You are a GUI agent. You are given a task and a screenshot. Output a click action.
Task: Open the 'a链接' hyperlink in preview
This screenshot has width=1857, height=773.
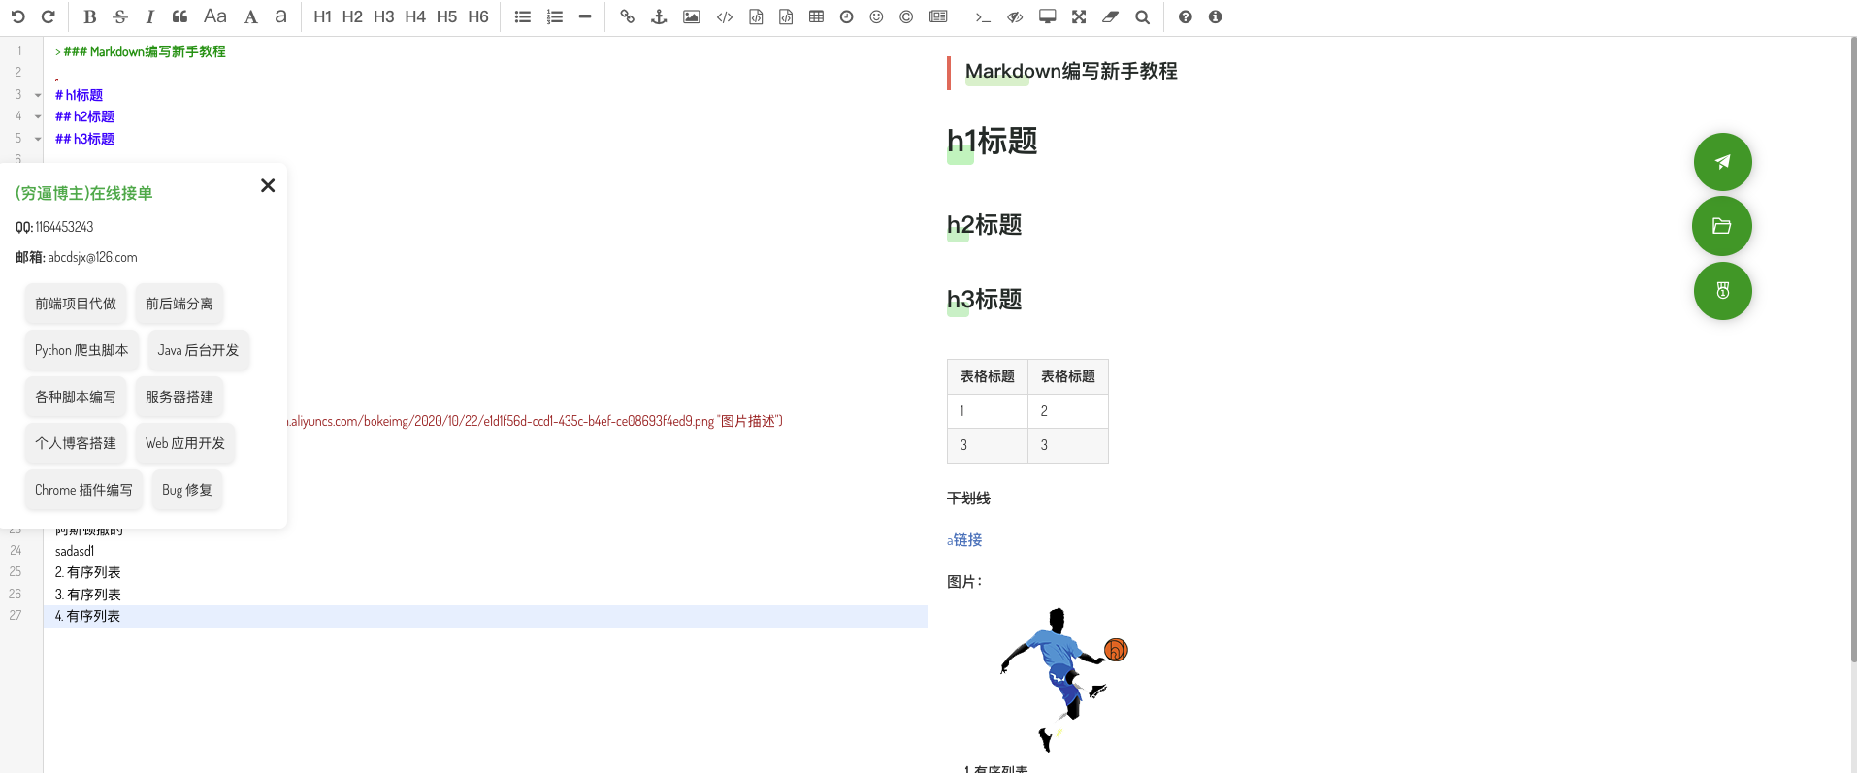click(x=964, y=539)
